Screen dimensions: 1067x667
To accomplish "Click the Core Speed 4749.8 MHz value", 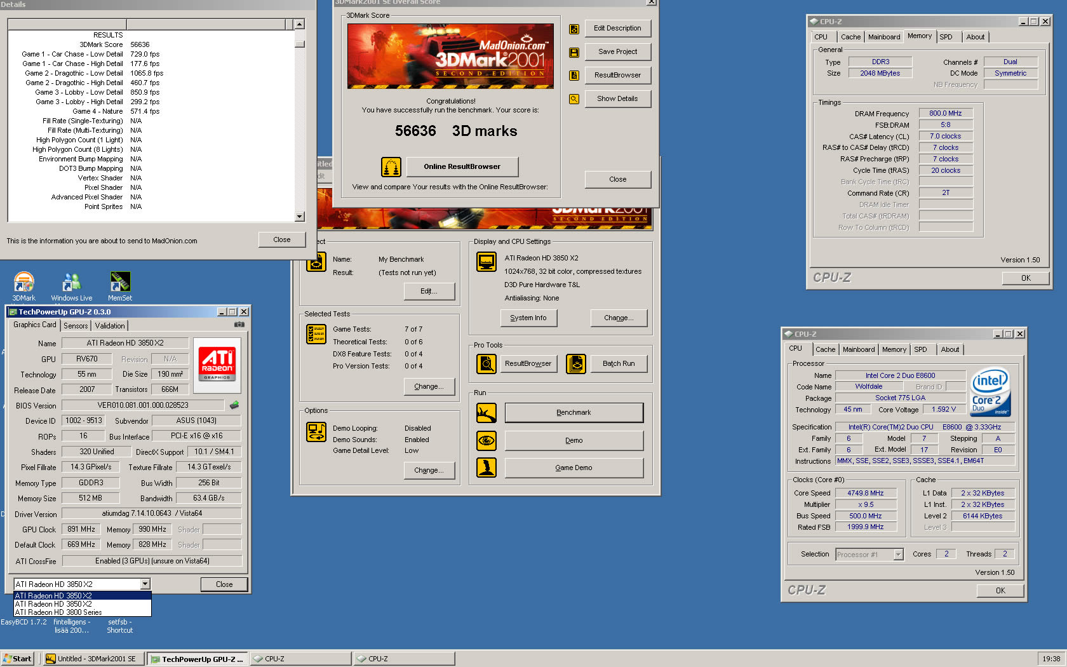I will (x=865, y=493).
